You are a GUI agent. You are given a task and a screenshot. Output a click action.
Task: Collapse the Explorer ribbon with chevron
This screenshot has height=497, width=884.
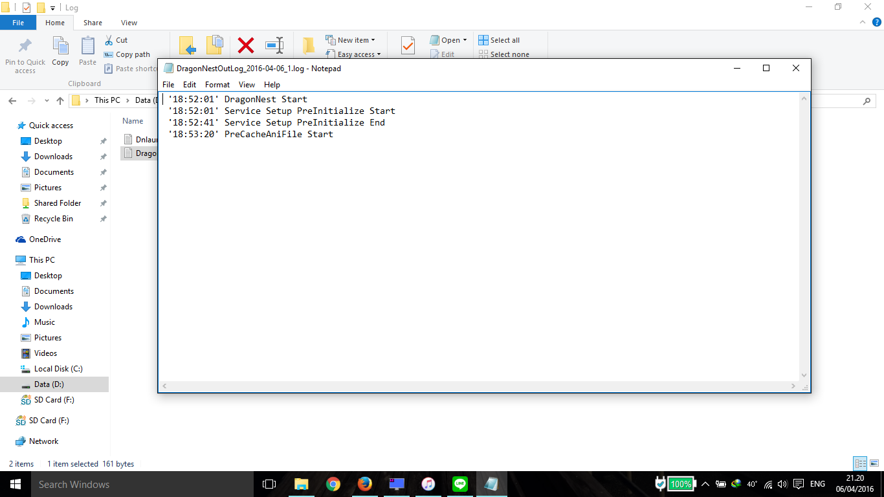(861, 22)
